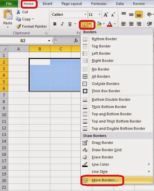This screenshot has height=191, width=154.
Task: Apply the red Font Color
Action: coord(110,24)
